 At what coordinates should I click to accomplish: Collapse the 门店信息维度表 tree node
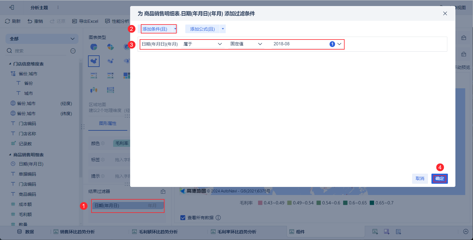pos(10,64)
